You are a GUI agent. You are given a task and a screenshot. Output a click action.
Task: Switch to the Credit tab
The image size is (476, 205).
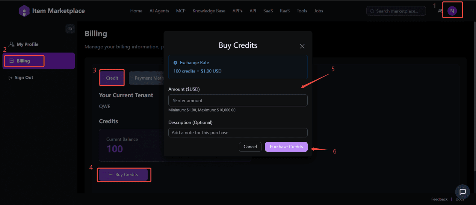112,78
